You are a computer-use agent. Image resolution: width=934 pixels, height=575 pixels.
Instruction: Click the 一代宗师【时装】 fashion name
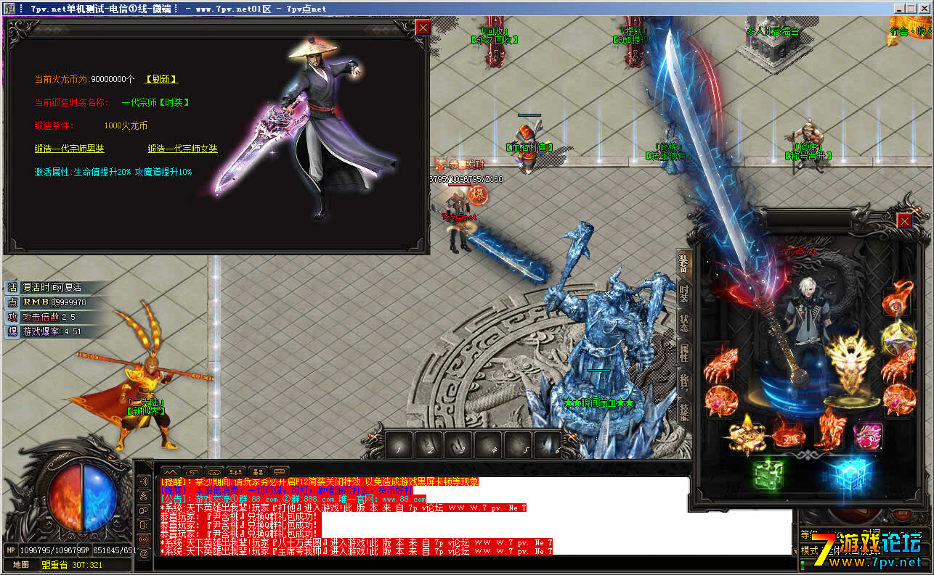155,102
